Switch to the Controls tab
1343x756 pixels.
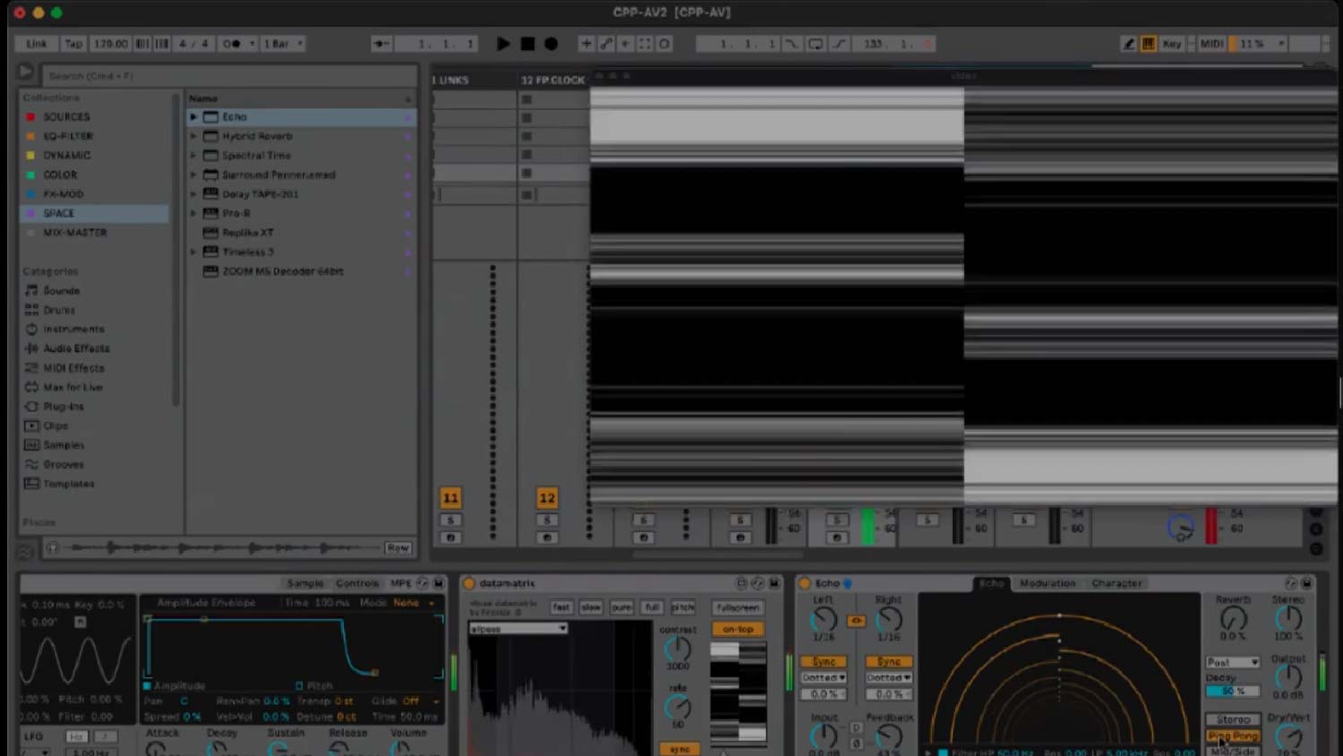(357, 583)
